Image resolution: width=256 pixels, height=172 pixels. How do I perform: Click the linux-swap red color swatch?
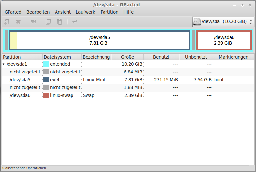pyautogui.click(x=46, y=95)
